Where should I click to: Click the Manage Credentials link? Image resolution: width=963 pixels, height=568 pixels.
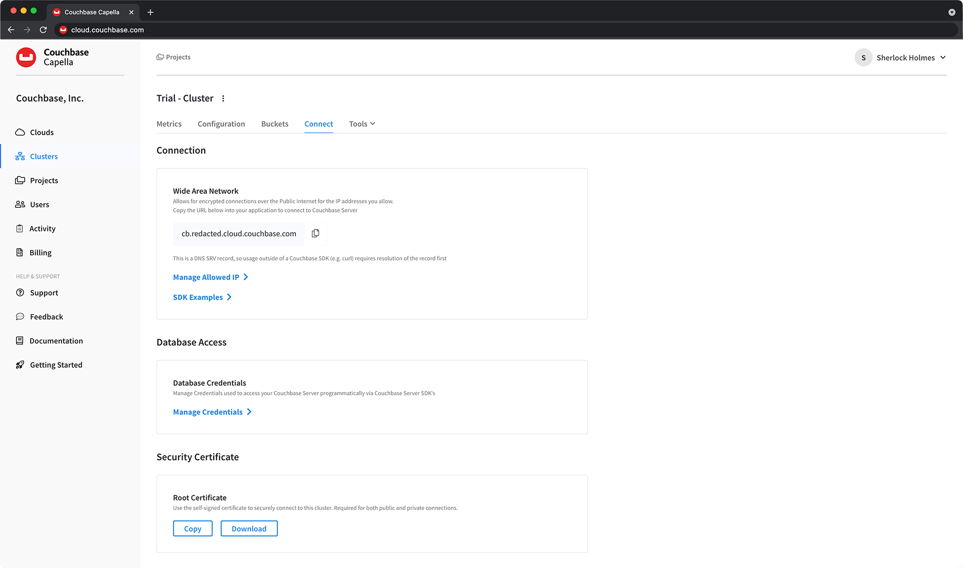tap(208, 412)
